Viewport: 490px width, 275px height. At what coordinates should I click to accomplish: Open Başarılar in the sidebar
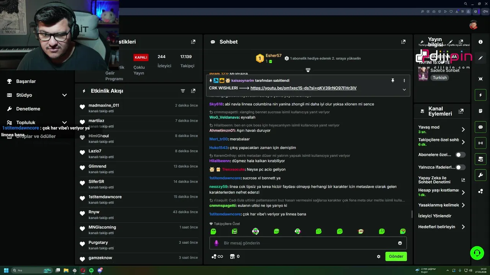tap(26, 81)
